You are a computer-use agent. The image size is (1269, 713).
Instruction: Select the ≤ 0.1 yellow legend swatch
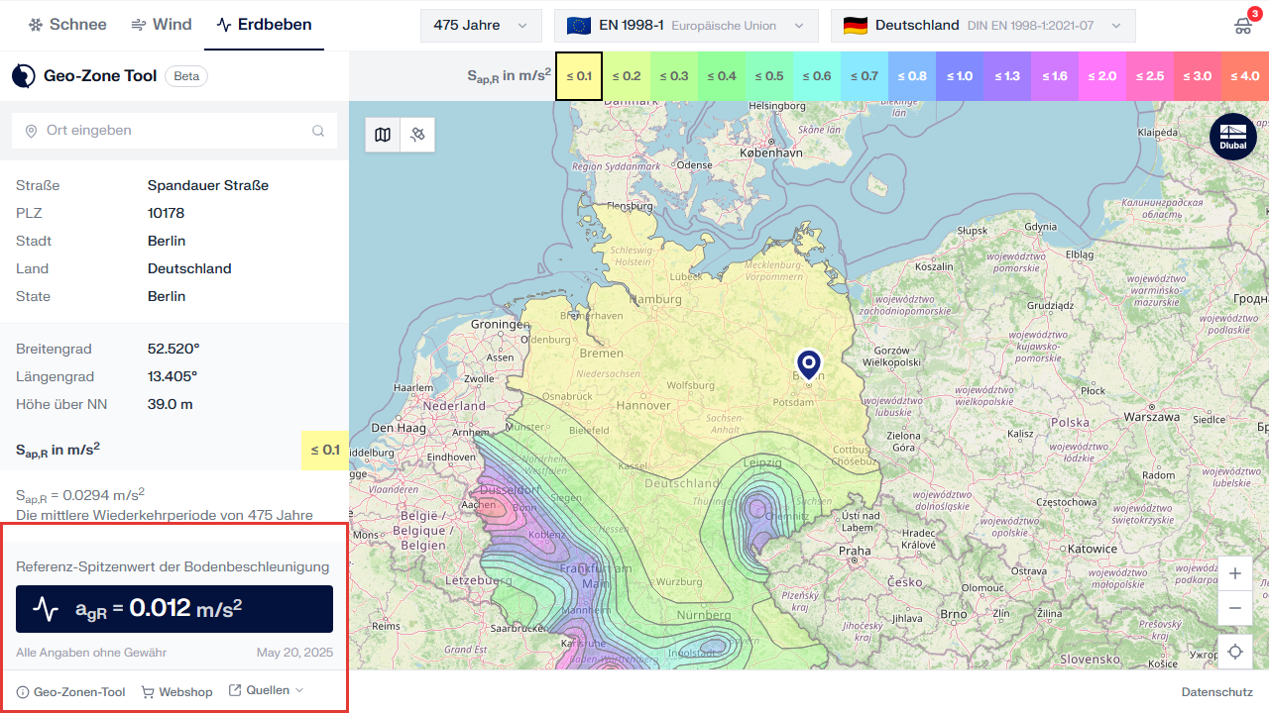pos(579,76)
